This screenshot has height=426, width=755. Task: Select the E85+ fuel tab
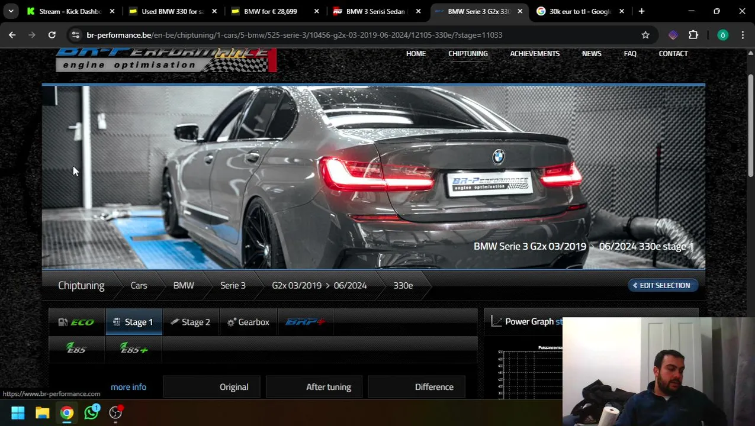[x=134, y=348]
